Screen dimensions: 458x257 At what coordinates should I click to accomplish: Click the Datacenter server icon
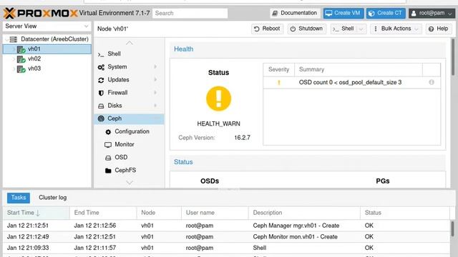14,39
